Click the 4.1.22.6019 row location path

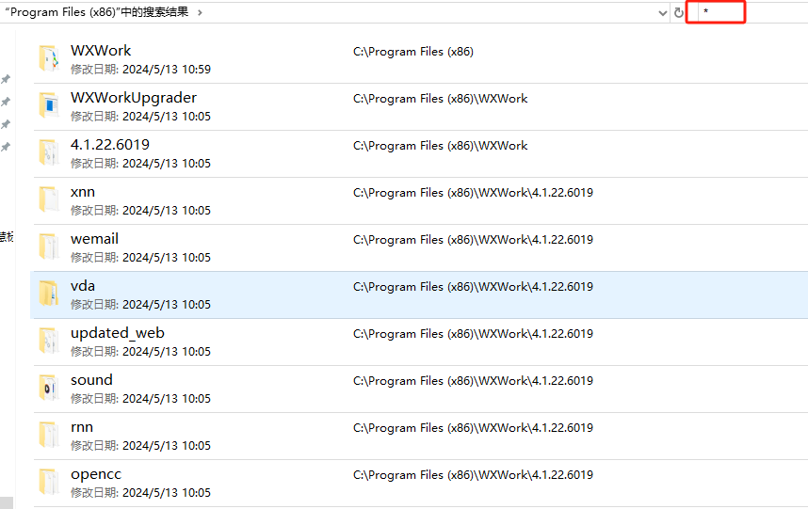(441, 146)
